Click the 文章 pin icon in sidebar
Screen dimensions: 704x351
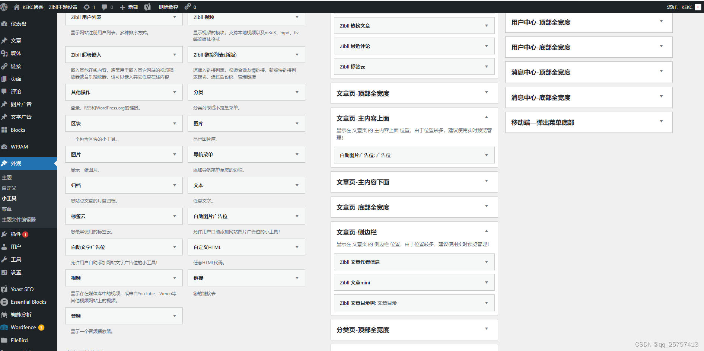(x=4, y=41)
